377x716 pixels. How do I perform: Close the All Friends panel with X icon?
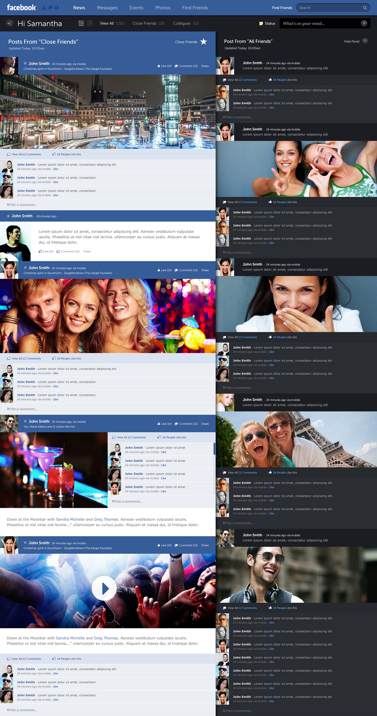click(365, 41)
